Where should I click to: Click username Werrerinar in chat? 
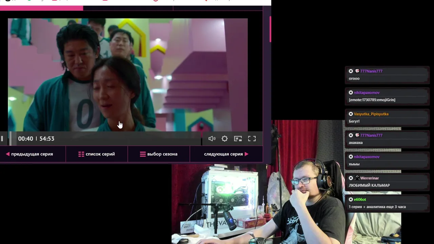point(370,178)
